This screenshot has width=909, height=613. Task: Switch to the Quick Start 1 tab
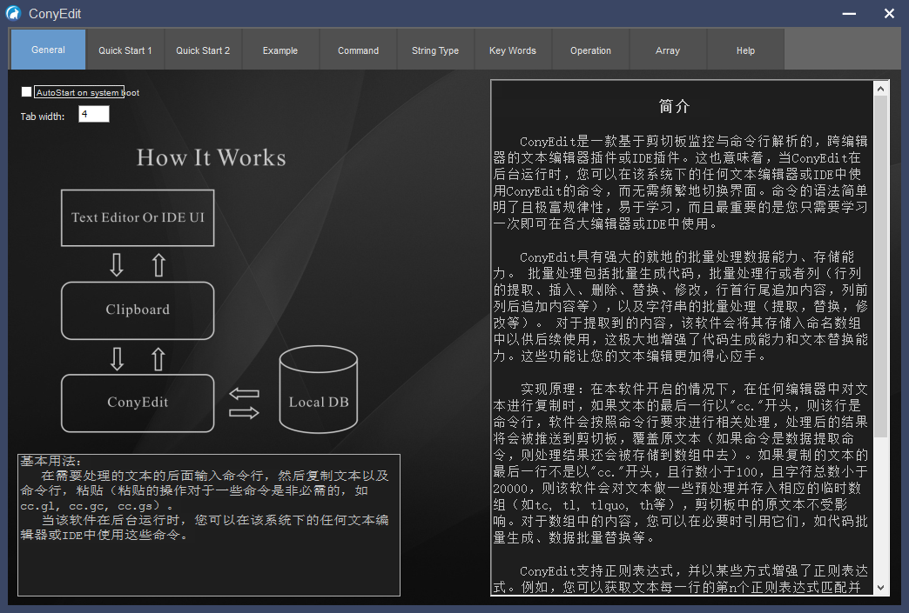(x=125, y=50)
